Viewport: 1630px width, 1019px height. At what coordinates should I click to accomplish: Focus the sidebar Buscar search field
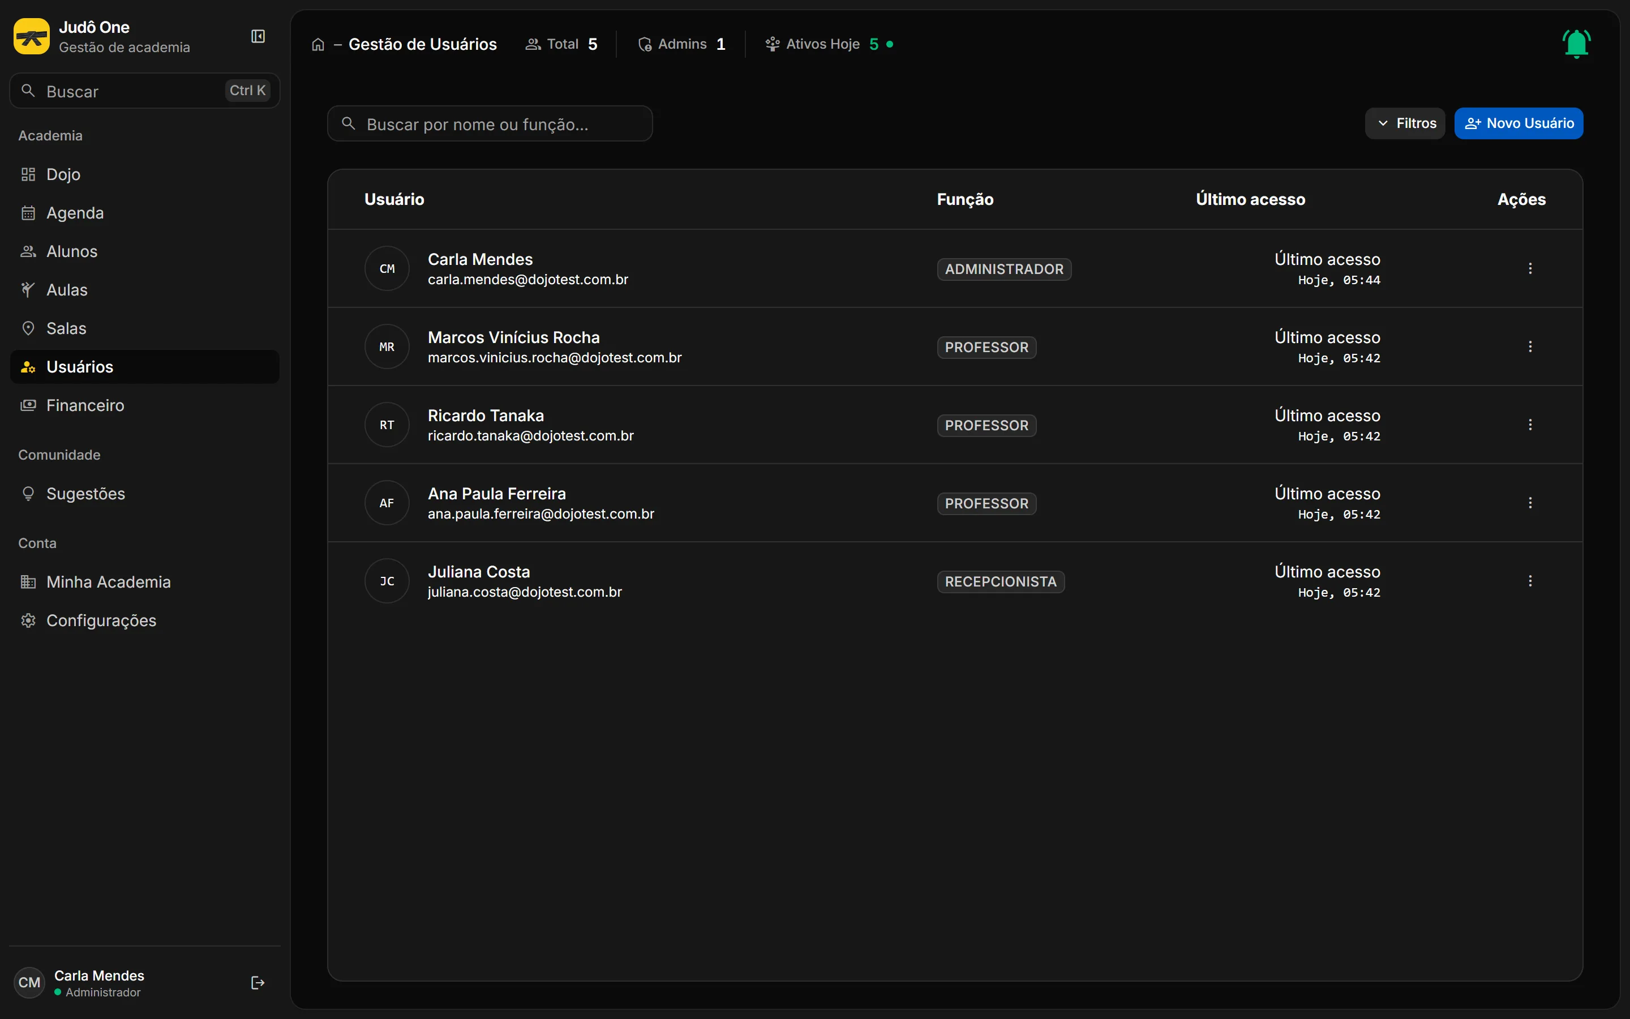(145, 91)
